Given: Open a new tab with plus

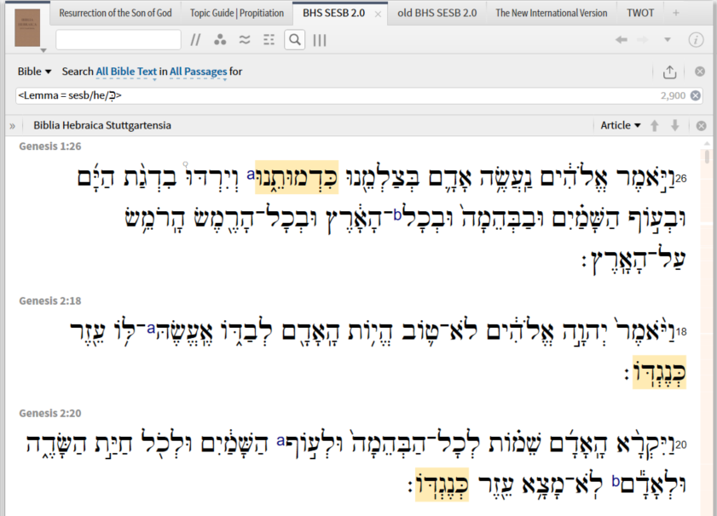Looking at the screenshot, I should (676, 13).
